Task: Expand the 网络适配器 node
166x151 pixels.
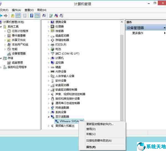Action: click(x=49, y=108)
